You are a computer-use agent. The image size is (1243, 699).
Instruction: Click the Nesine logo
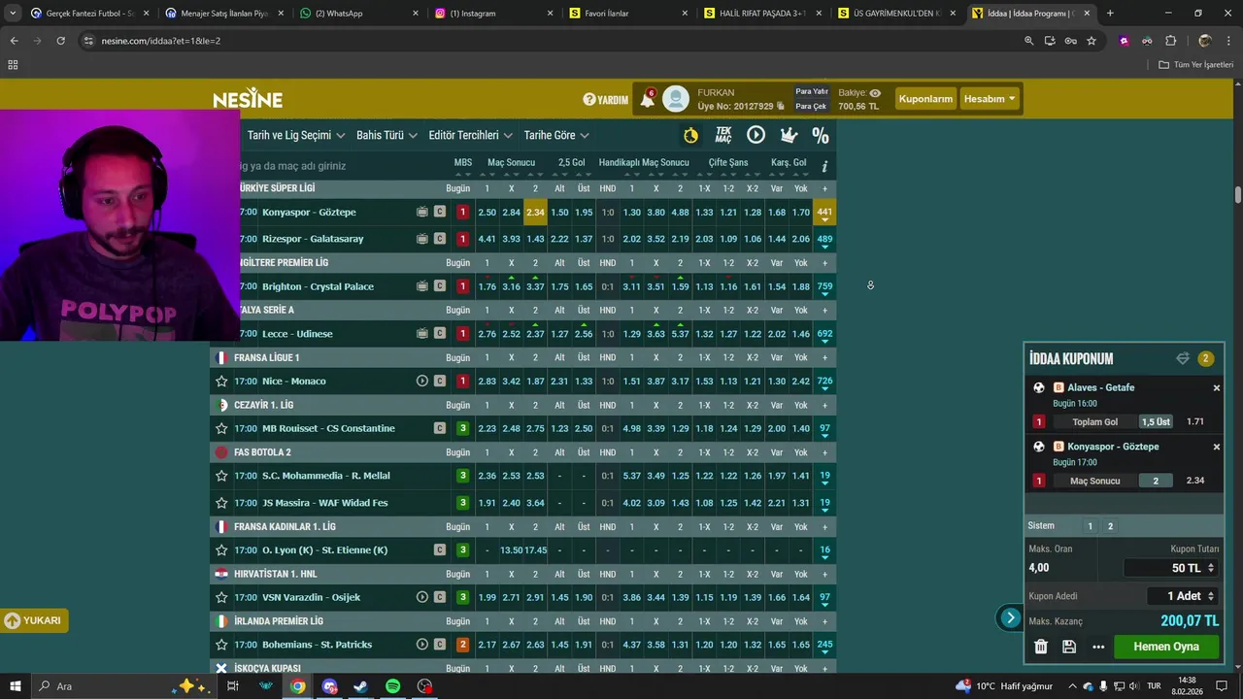[248, 99]
